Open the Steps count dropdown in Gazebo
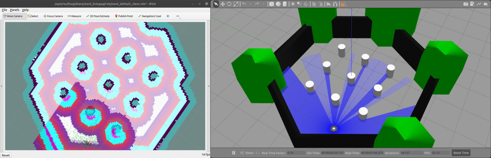Viewport: 491px width, 158px height. pos(258,153)
